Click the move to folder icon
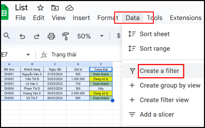 tap(55, 8)
